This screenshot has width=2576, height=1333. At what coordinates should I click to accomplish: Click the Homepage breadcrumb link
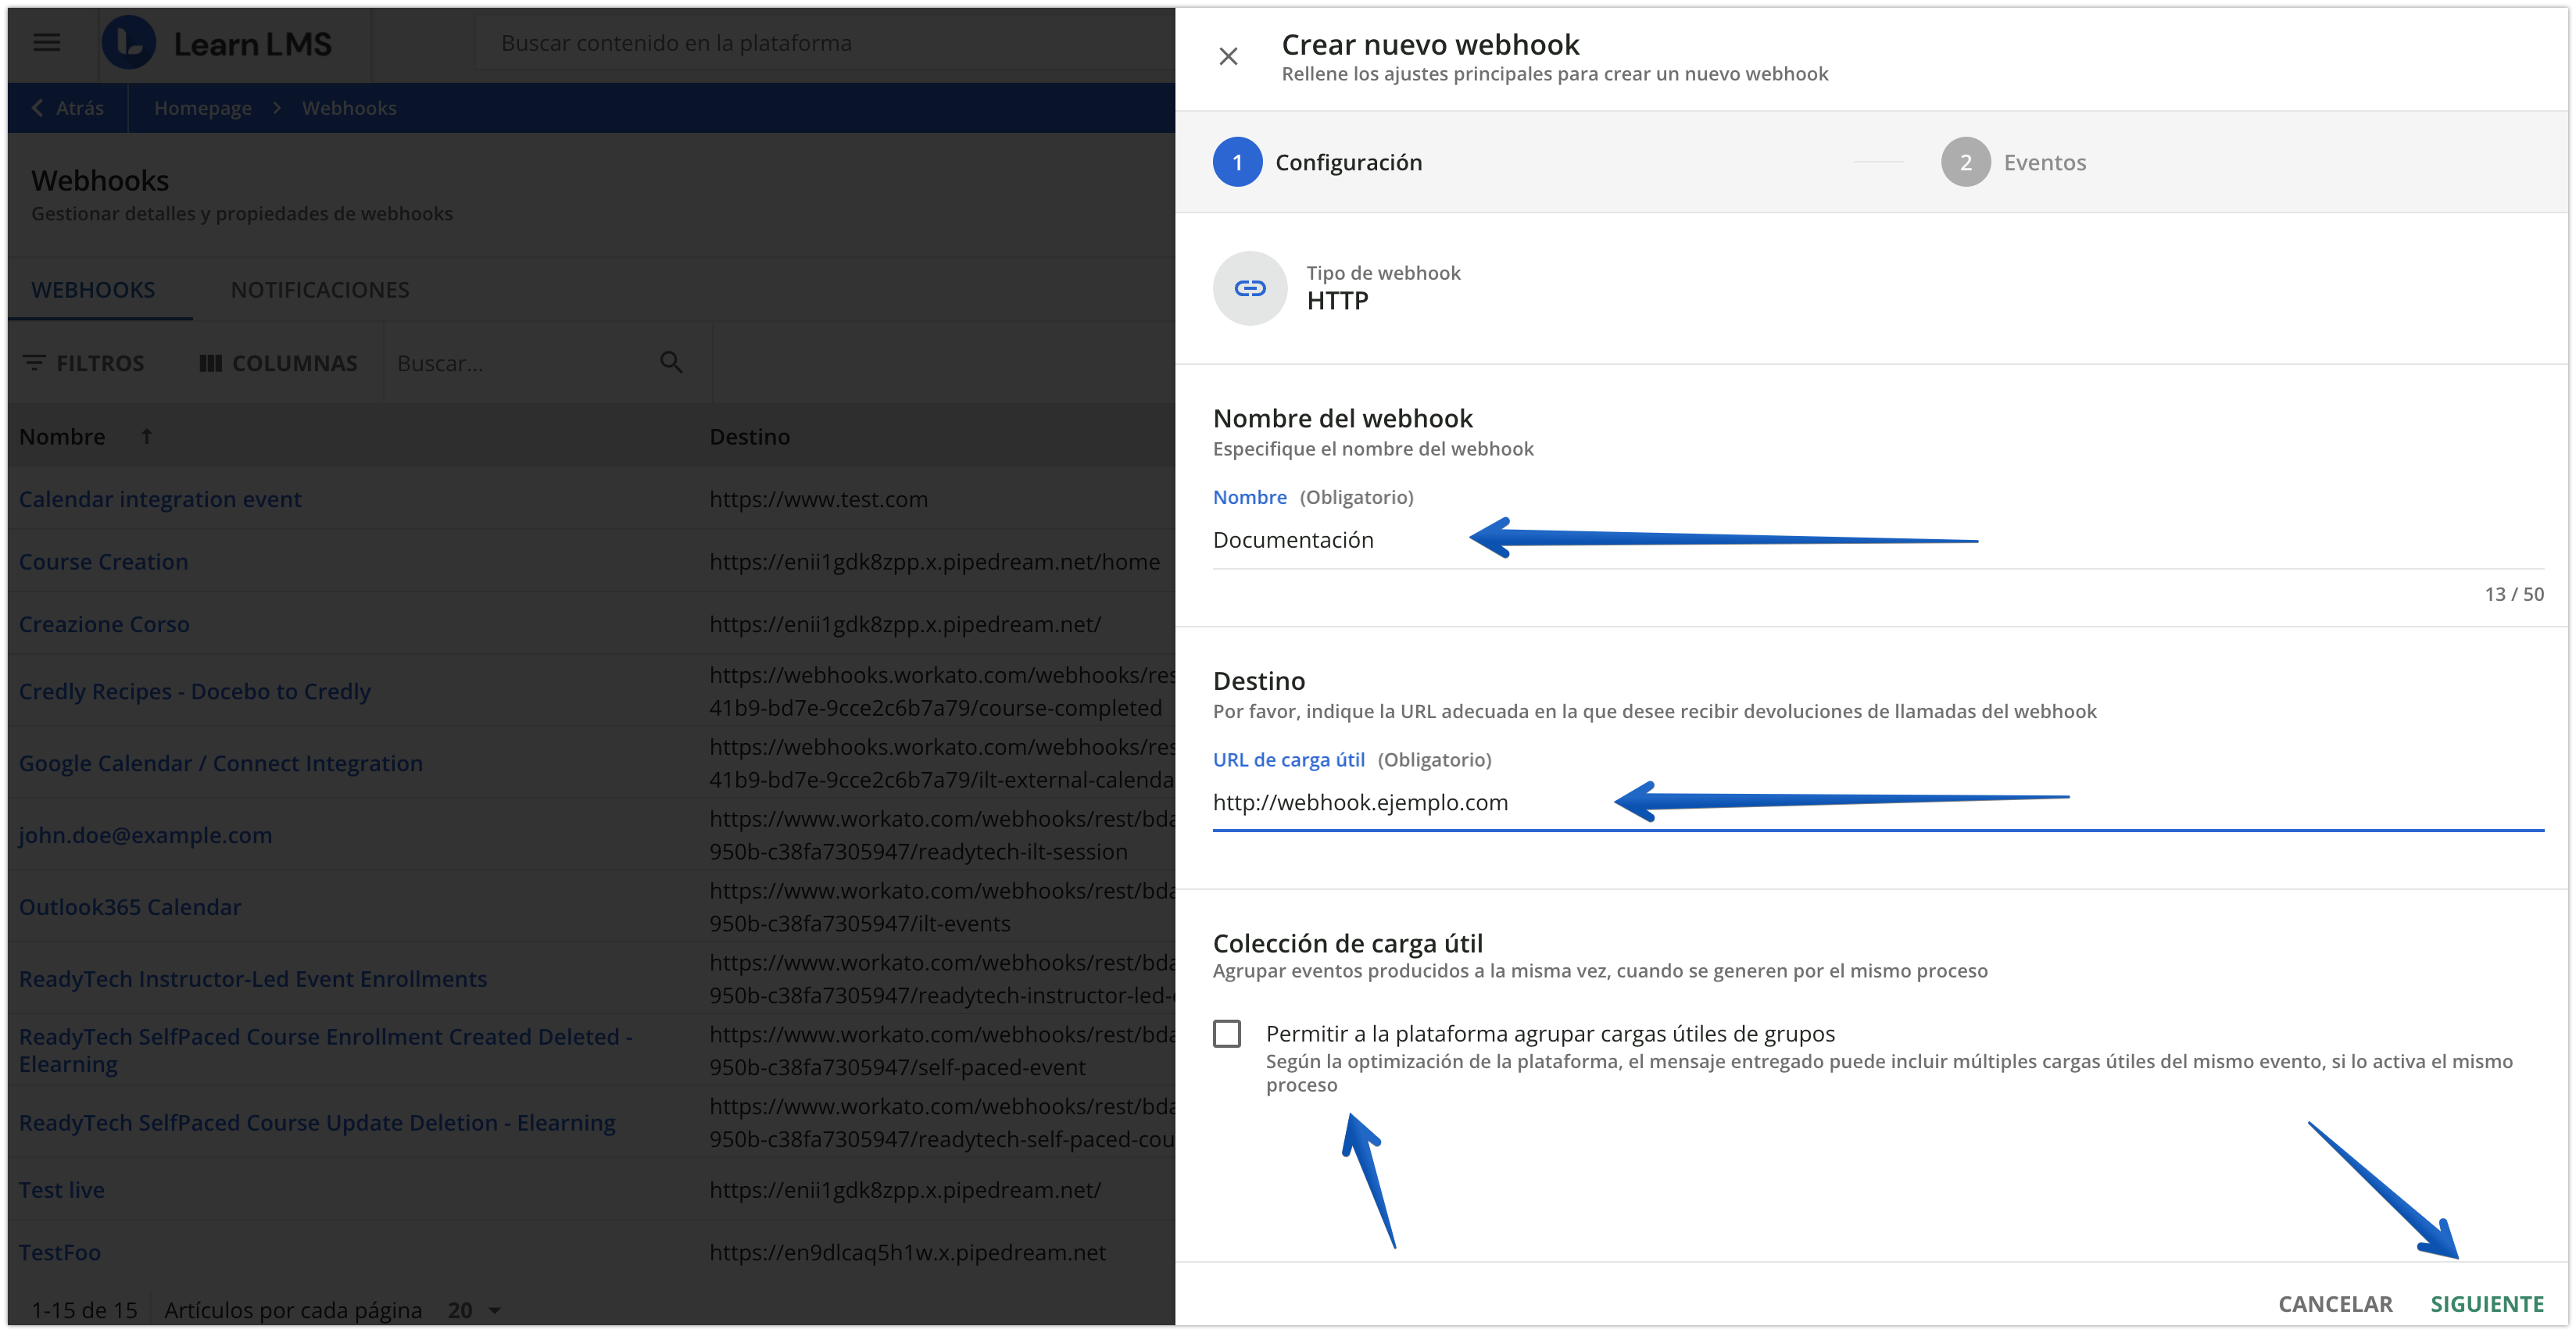pos(203,107)
